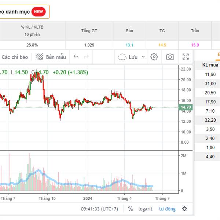Click the cloud save icon
Screen dimensions: 220x220
(x=122, y=57)
